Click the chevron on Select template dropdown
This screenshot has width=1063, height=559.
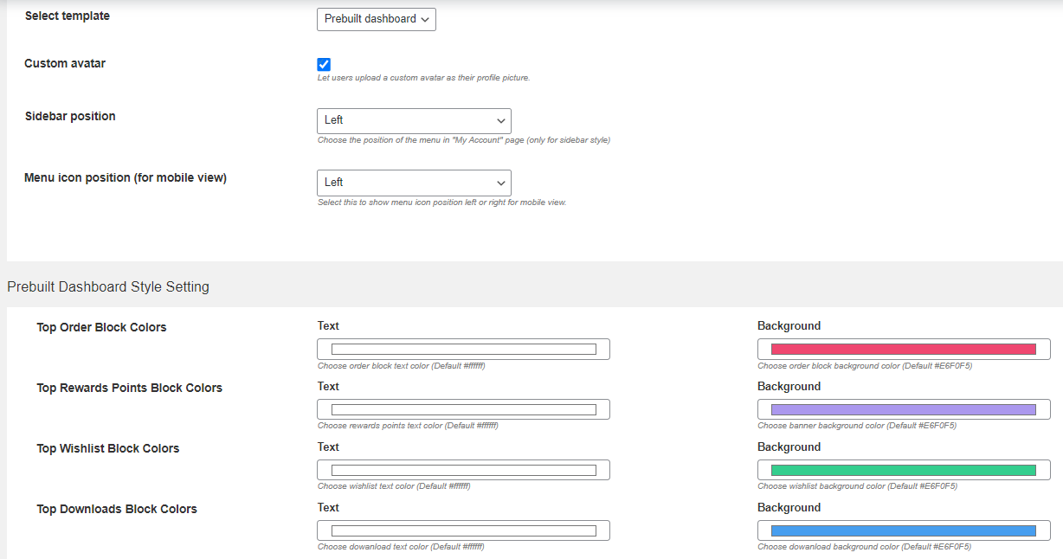pyautogui.click(x=426, y=19)
